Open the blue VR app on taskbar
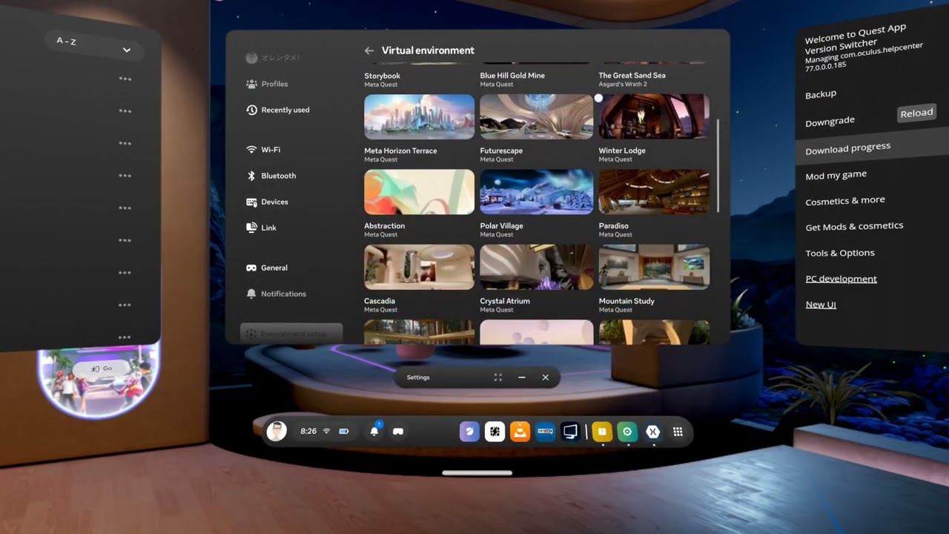 [x=545, y=432]
